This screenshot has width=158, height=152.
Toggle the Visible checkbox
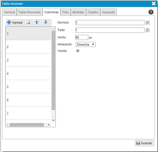78,51
